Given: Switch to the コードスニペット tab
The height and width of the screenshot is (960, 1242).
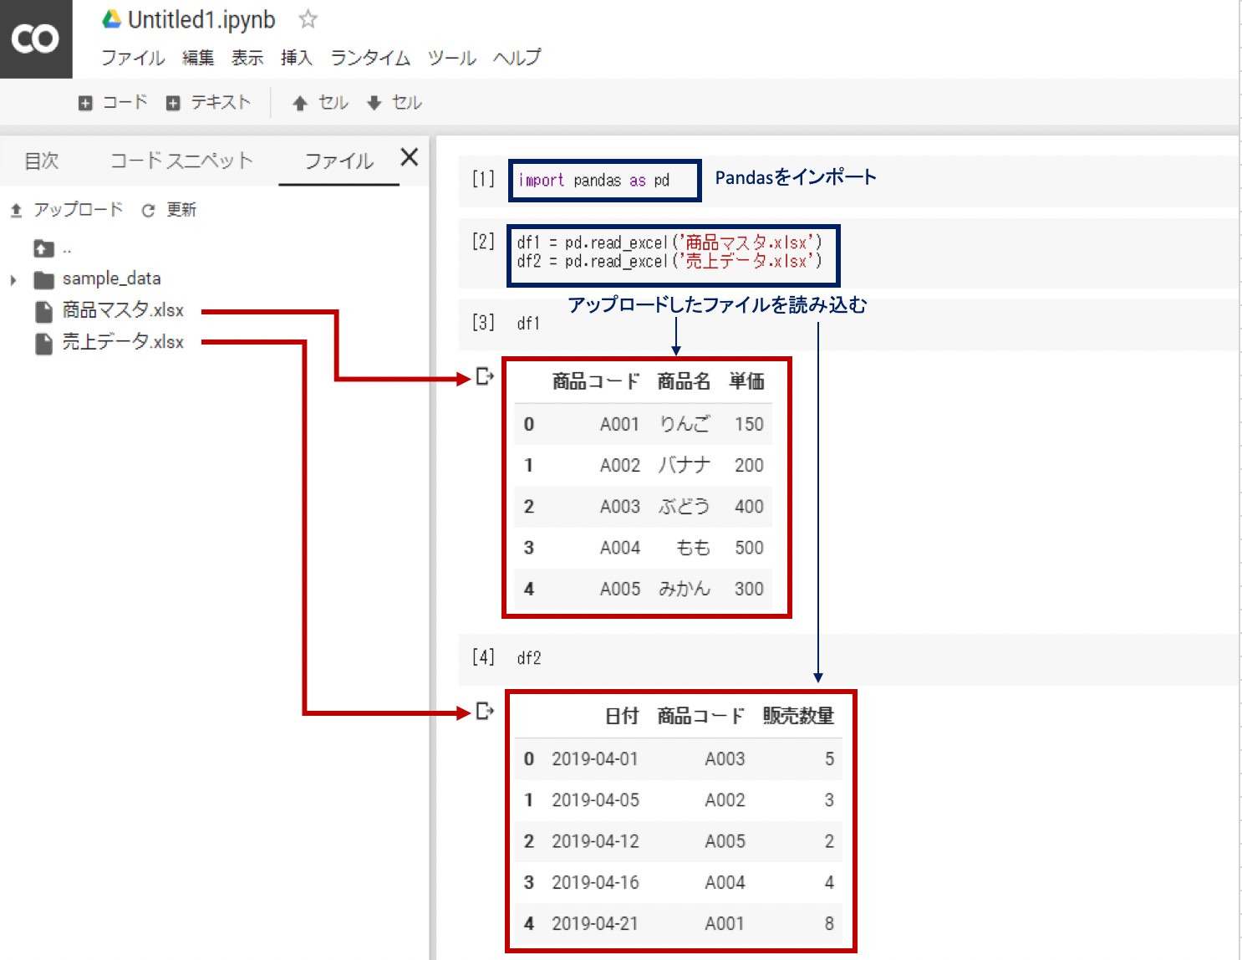Looking at the screenshot, I should (x=180, y=161).
